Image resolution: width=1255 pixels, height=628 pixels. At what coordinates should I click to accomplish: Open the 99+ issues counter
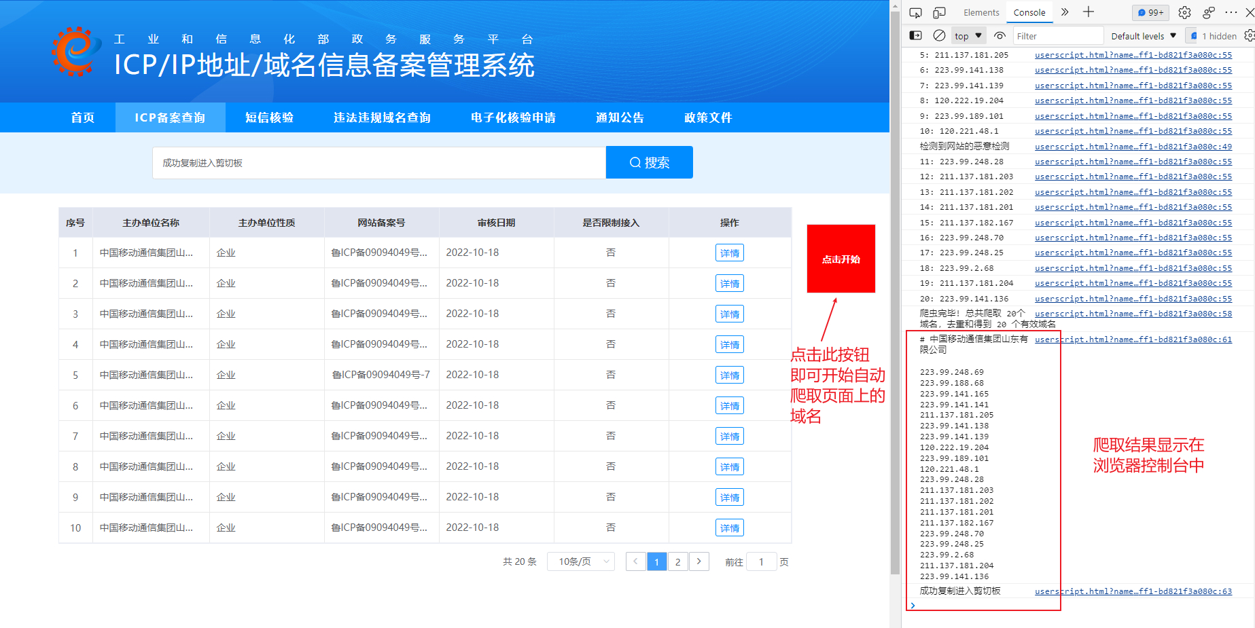[x=1150, y=12]
